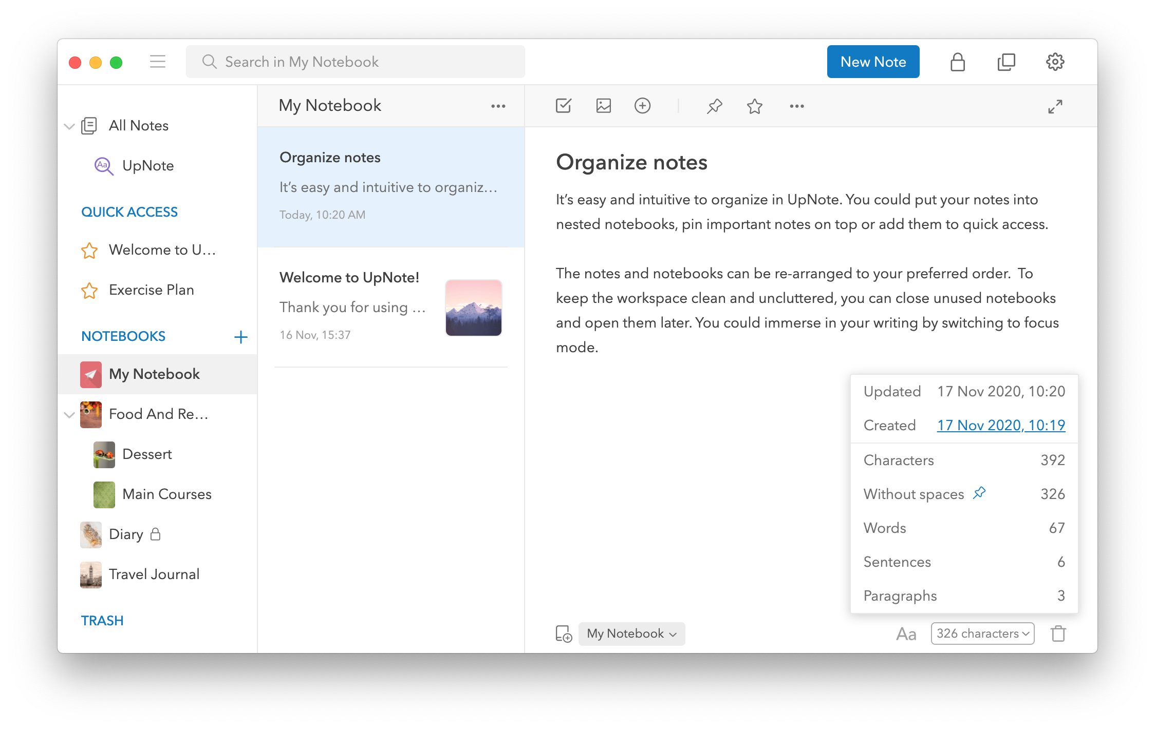Click the lock icon in the top bar

pyautogui.click(x=957, y=62)
